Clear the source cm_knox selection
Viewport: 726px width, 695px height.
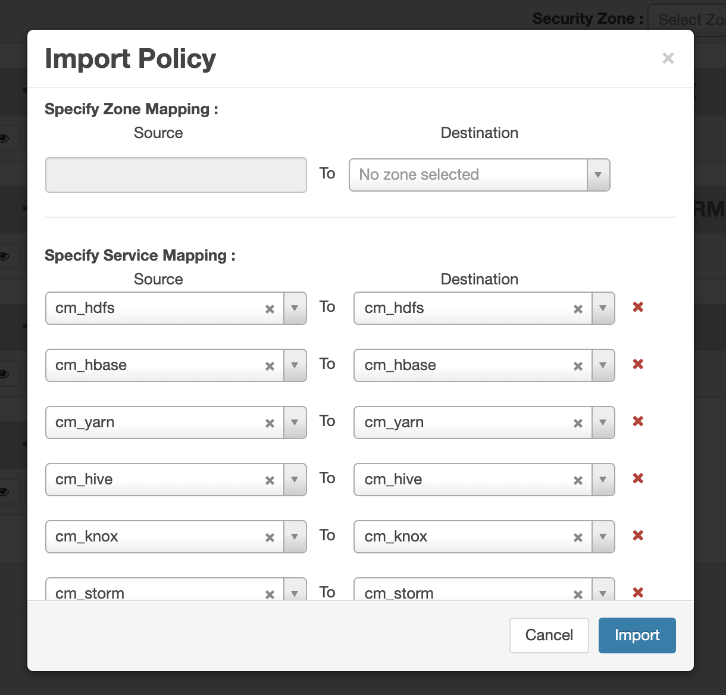click(x=270, y=537)
